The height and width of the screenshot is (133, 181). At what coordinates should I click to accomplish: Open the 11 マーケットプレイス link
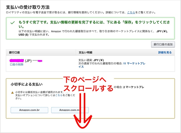(x=134, y=63)
